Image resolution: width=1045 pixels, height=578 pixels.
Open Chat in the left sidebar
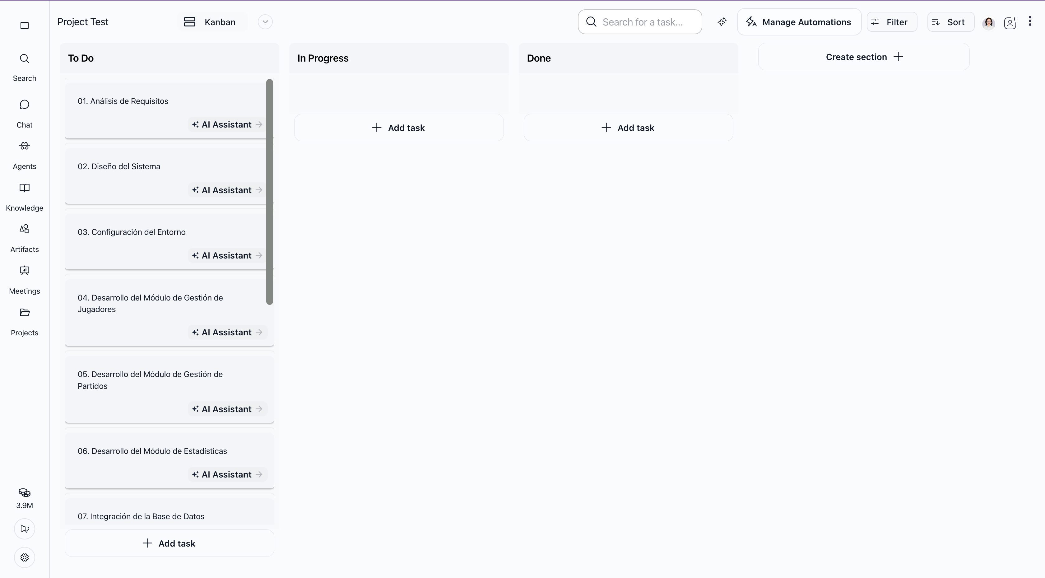pyautogui.click(x=24, y=114)
